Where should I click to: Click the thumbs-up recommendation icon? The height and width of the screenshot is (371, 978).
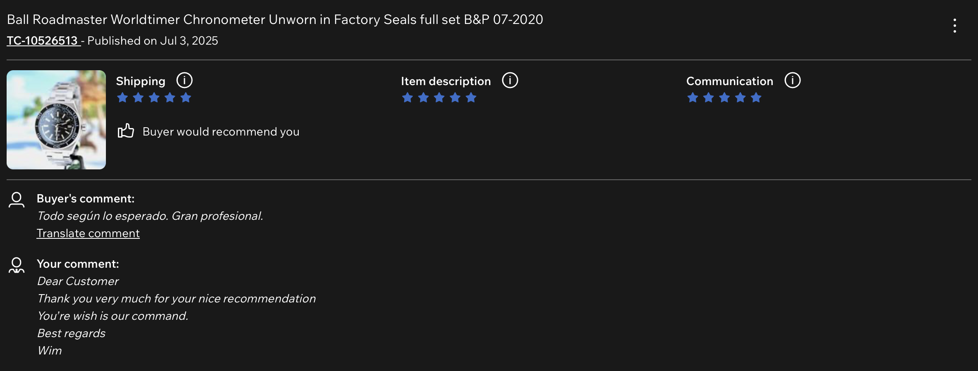click(126, 131)
